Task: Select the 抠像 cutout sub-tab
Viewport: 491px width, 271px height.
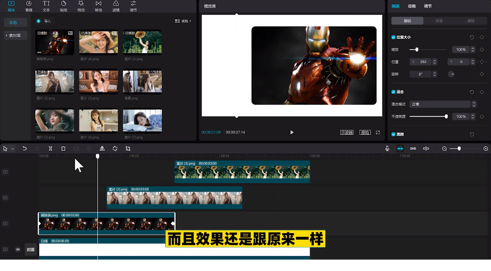Action: pos(439,21)
